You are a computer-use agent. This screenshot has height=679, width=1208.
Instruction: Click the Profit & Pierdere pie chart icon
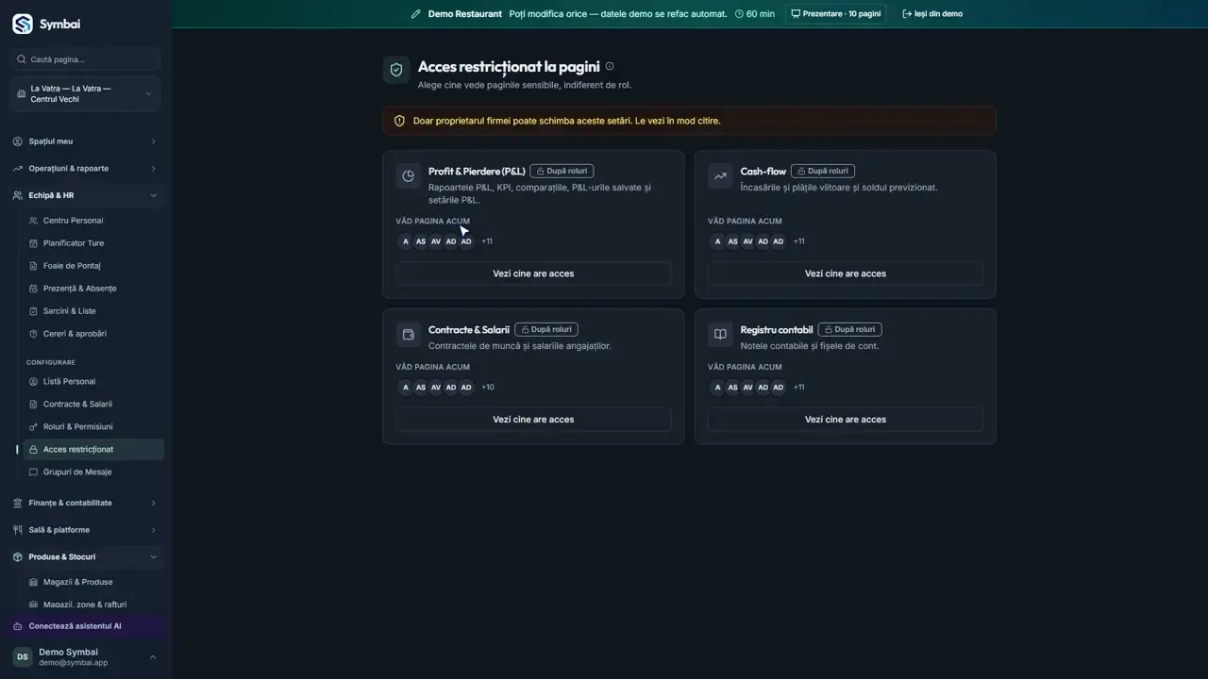408,175
